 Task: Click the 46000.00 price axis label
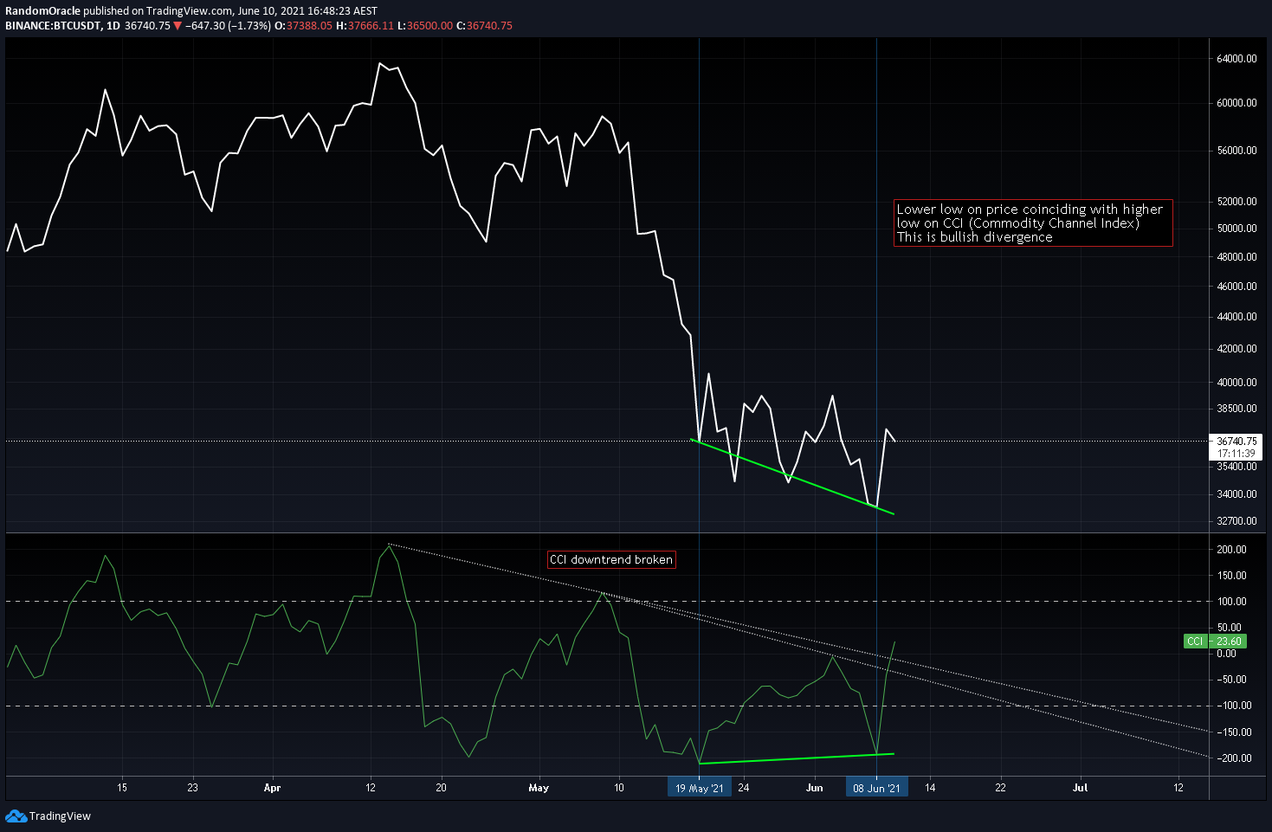(x=1236, y=287)
